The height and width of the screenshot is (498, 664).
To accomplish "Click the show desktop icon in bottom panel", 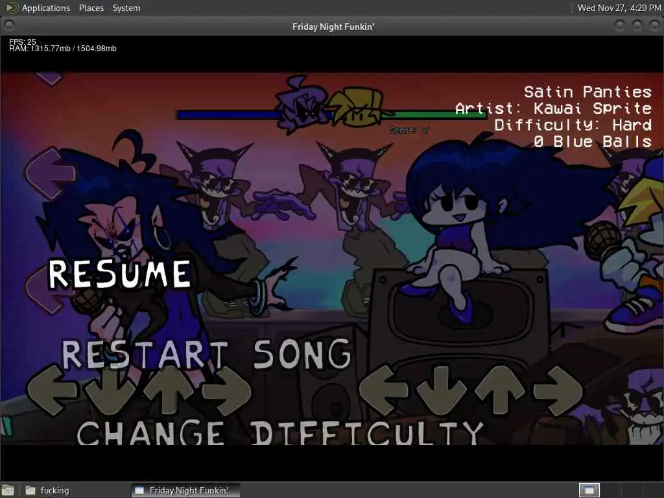I will coord(8,491).
